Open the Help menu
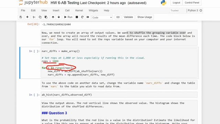220x124 pixels. tap(107, 11)
